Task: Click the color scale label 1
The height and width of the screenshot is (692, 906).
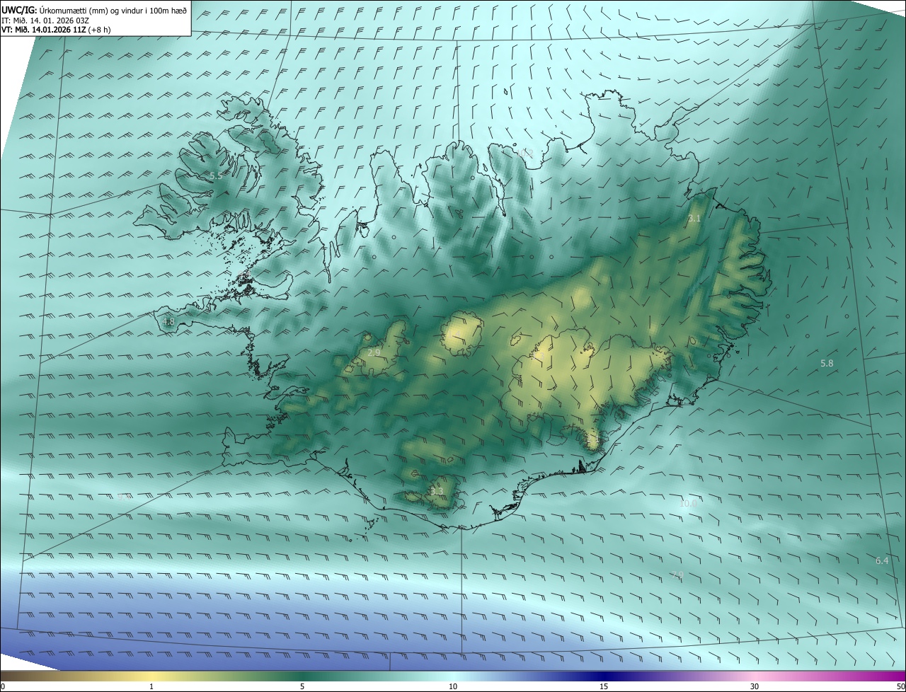Action: pos(151,686)
